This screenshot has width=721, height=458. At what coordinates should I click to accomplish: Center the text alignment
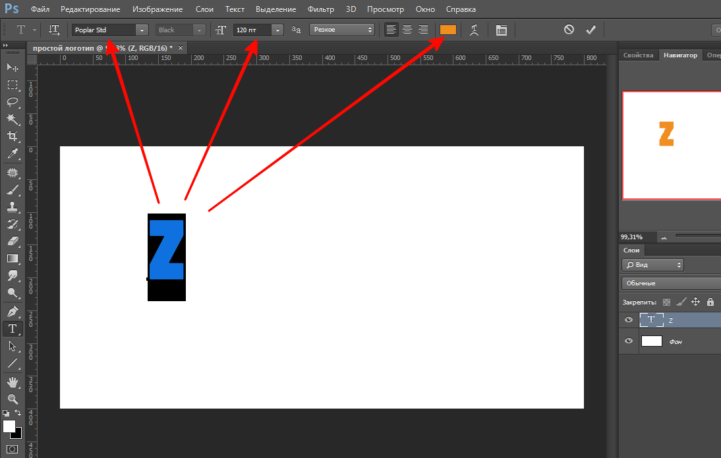407,30
